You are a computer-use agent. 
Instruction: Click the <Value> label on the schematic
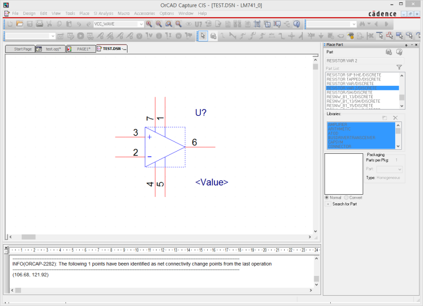point(212,182)
